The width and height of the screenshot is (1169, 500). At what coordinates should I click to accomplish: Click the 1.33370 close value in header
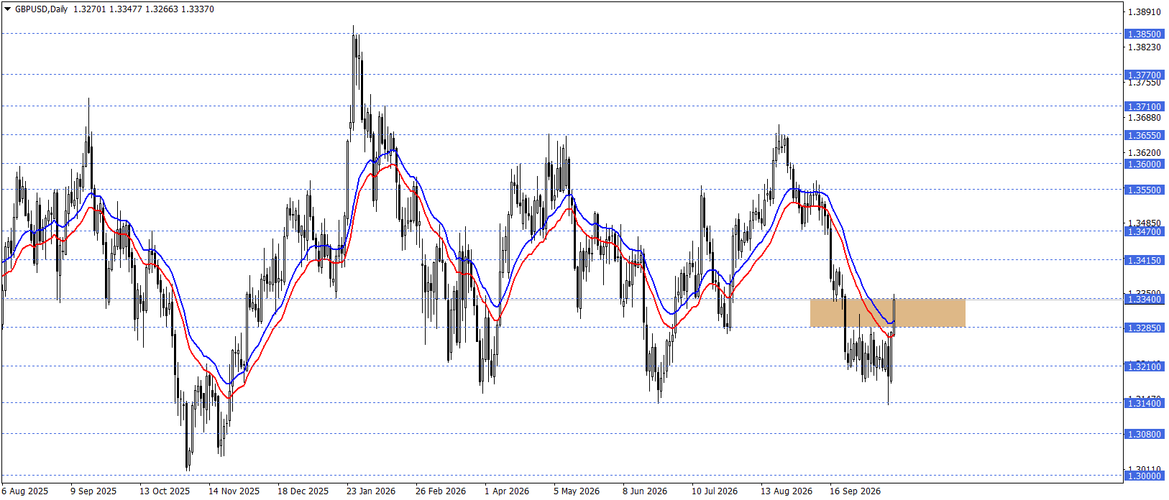coord(199,9)
